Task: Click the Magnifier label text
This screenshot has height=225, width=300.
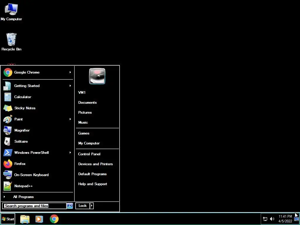Action: [x=22, y=130]
